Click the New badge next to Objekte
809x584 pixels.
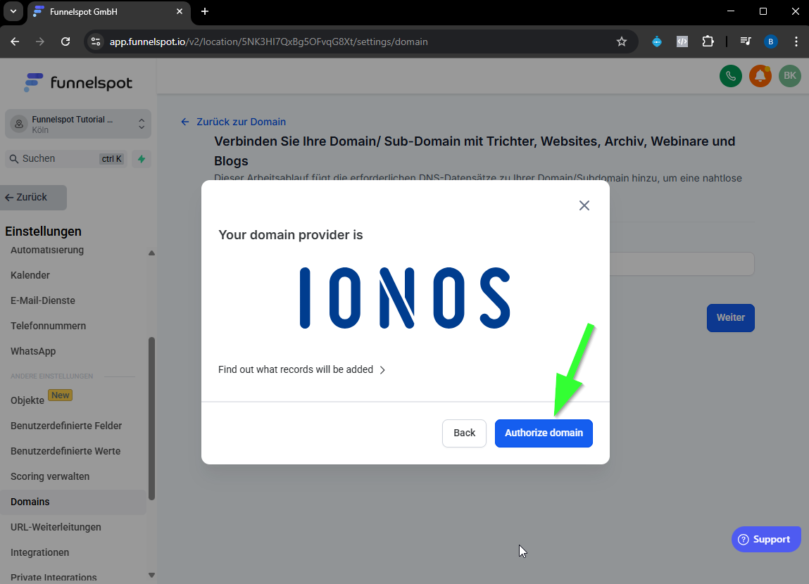[61, 395]
